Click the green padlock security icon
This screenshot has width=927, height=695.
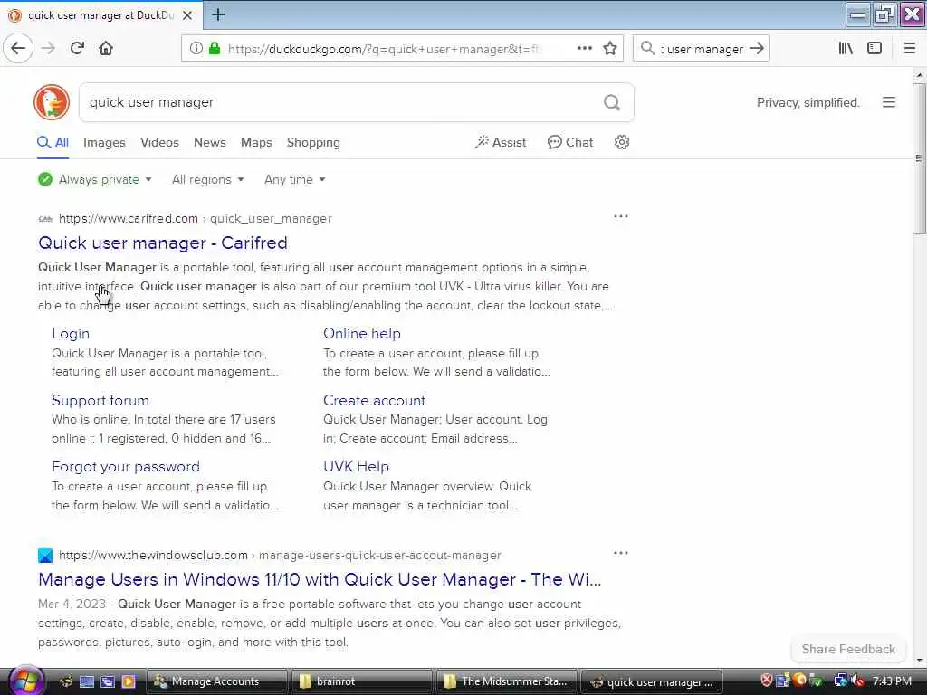[215, 49]
